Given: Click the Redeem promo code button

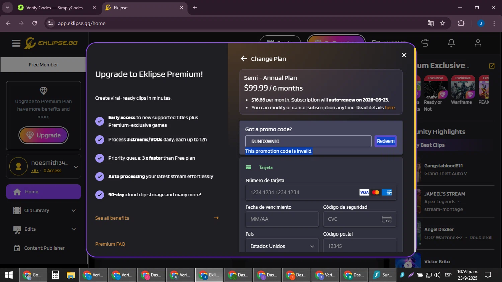Looking at the screenshot, I should 386,141.
